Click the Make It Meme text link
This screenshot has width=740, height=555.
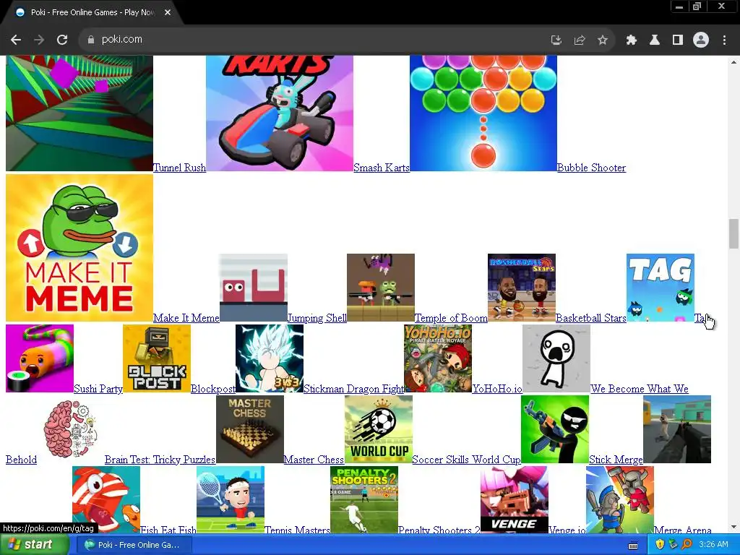pyautogui.click(x=186, y=318)
